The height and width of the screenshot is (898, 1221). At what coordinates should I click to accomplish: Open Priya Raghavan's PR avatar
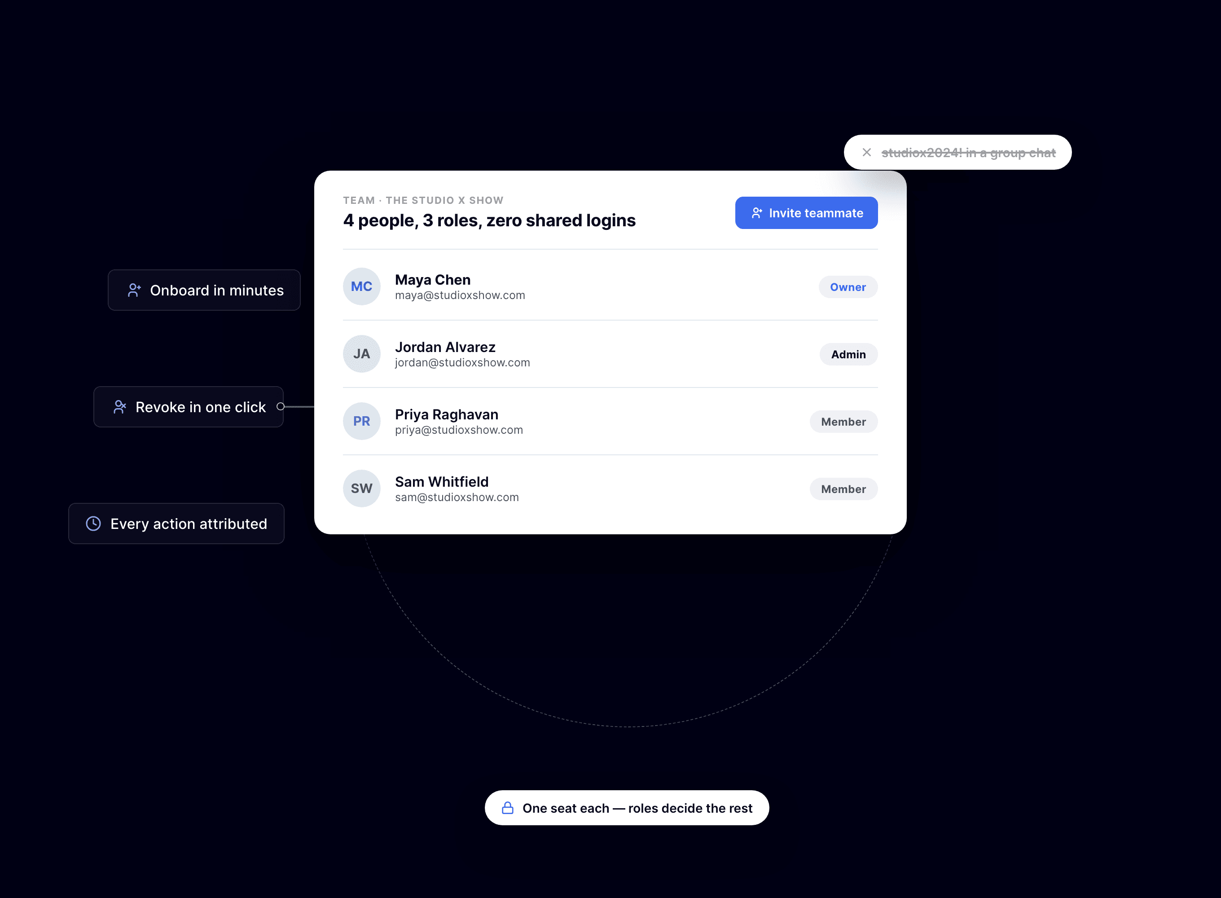[361, 421]
